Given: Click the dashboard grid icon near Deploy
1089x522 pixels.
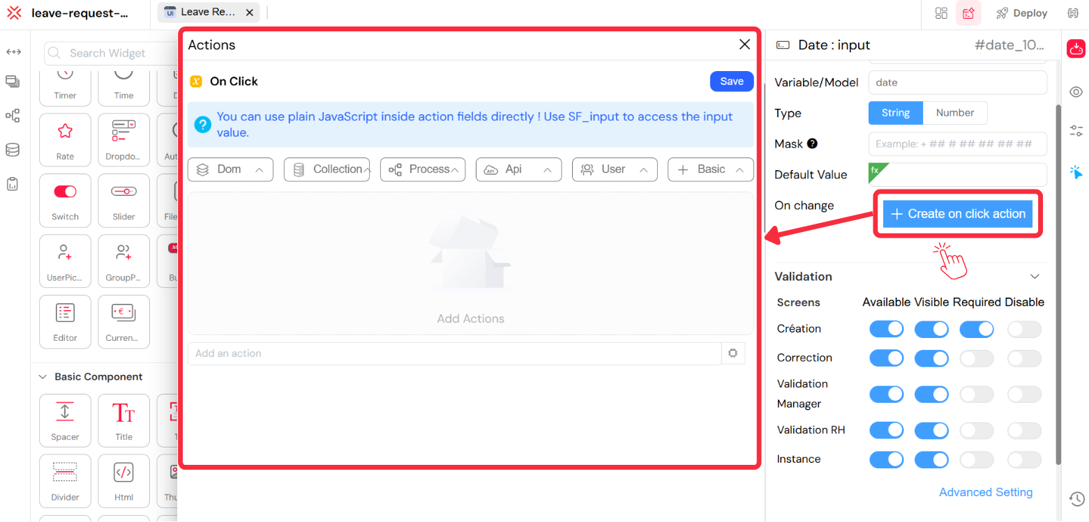Looking at the screenshot, I should point(941,13).
